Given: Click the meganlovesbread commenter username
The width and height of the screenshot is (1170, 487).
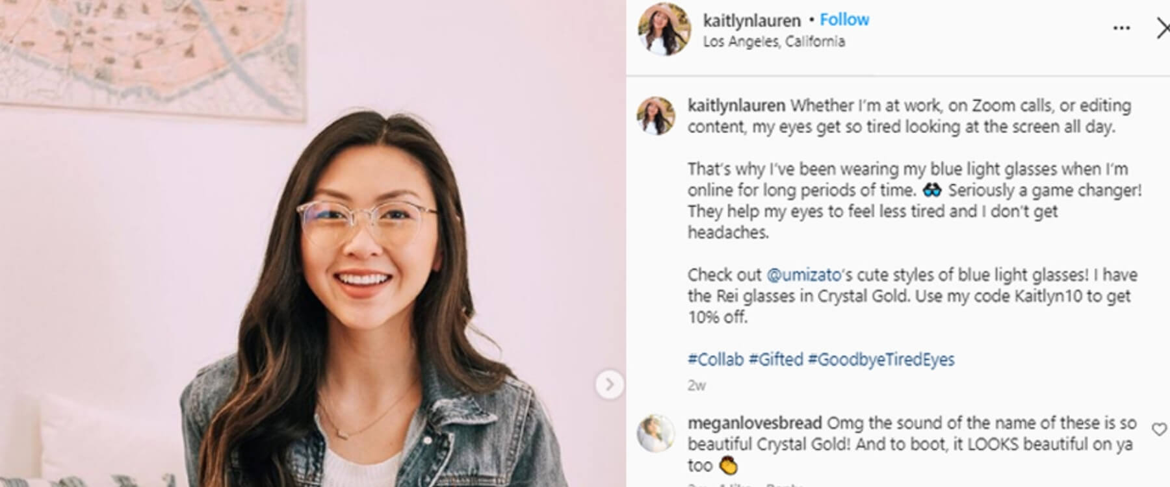Looking at the screenshot, I should (754, 423).
